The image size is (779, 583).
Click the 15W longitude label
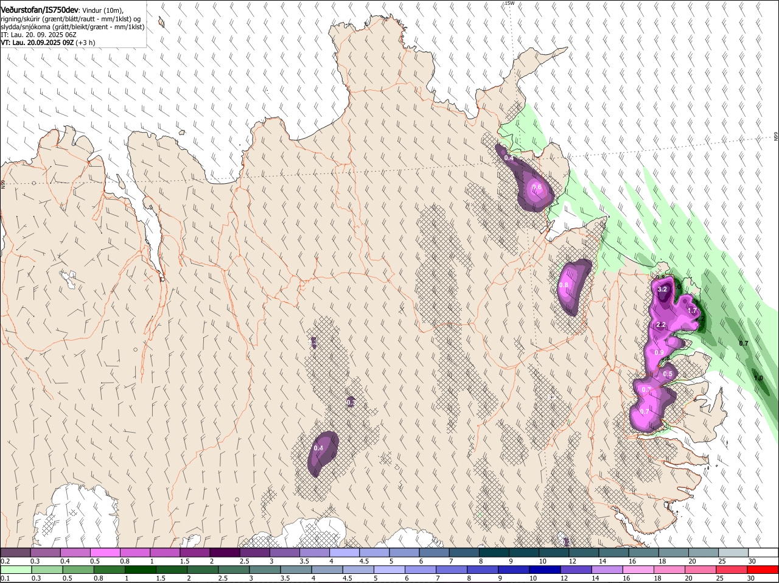(510, 3)
